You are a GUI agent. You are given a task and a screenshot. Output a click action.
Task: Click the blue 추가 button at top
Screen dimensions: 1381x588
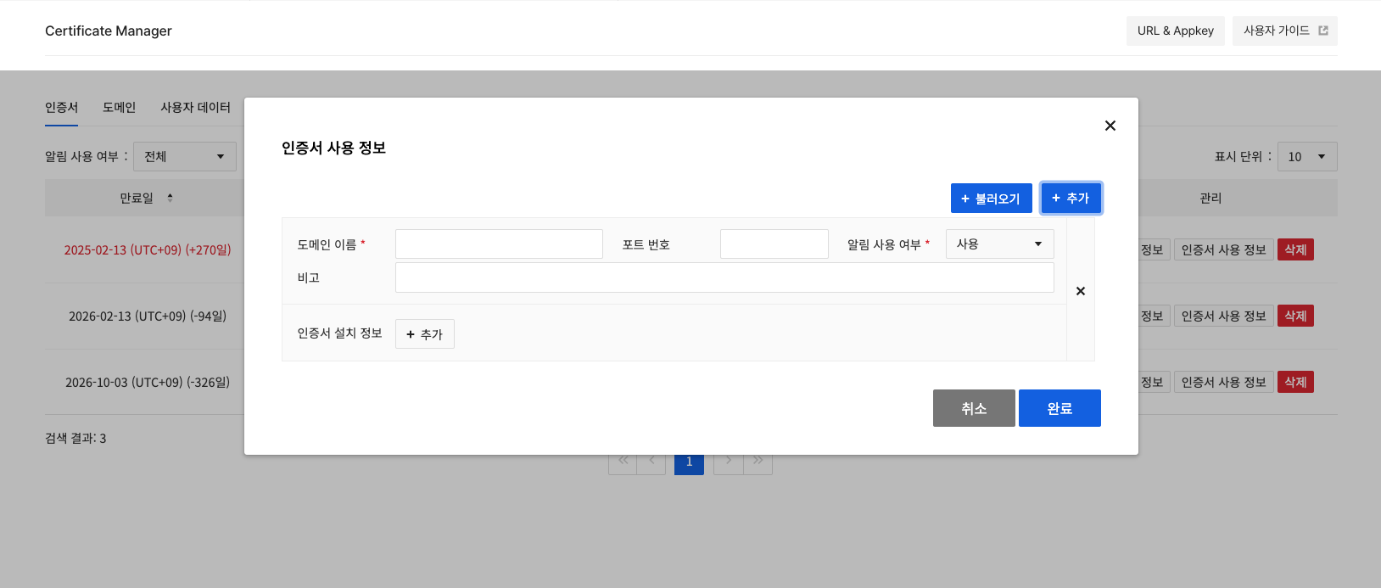[1071, 199]
